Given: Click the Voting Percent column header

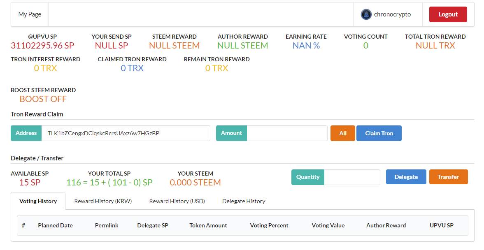Looking at the screenshot, I should [269, 225].
